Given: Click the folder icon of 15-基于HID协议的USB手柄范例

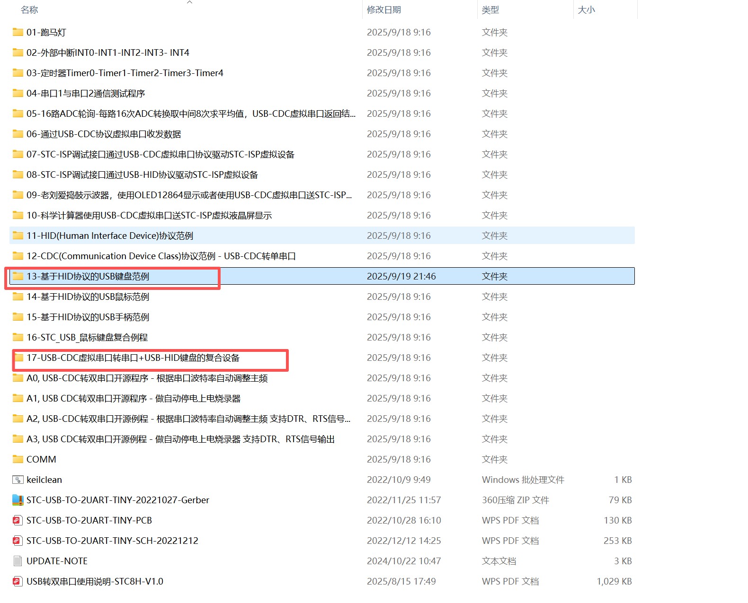Looking at the screenshot, I should coord(18,317).
